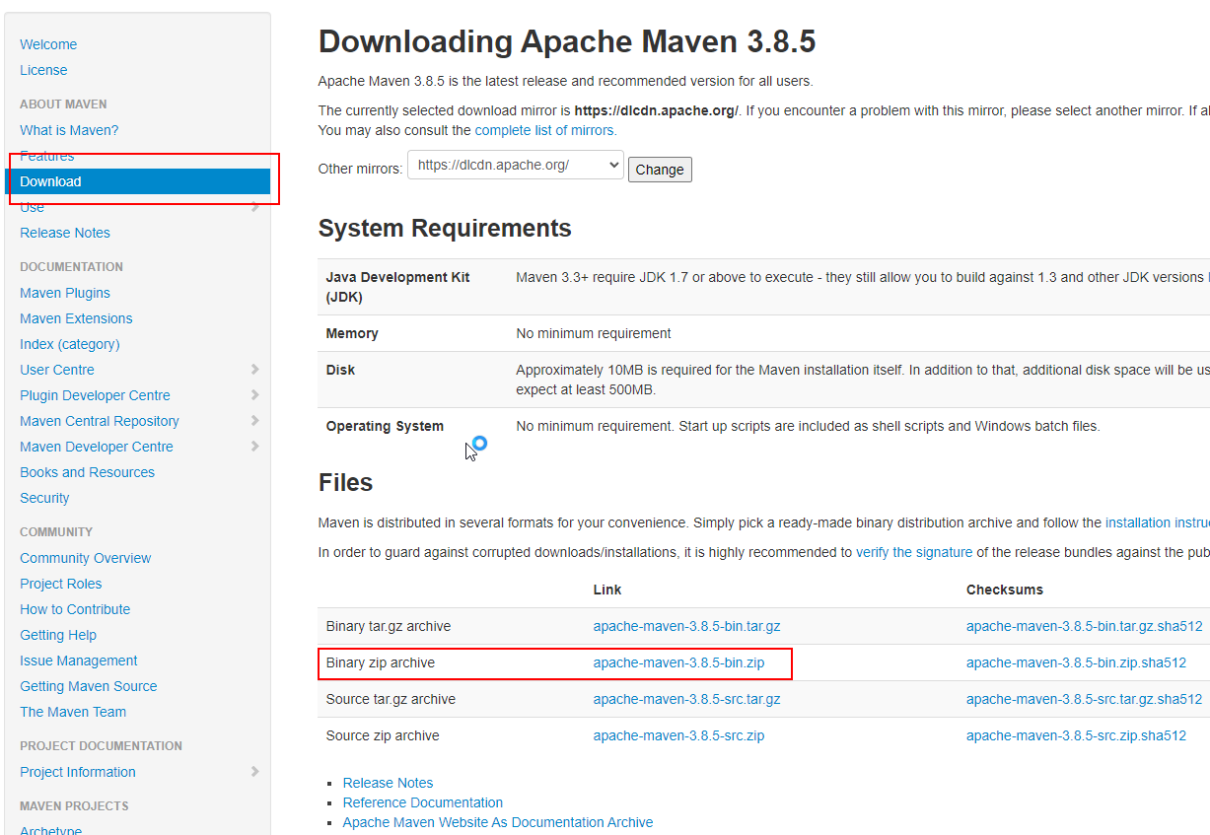Viewport: 1210px width, 835px height.
Task: Open the Security page
Action: [x=44, y=498]
